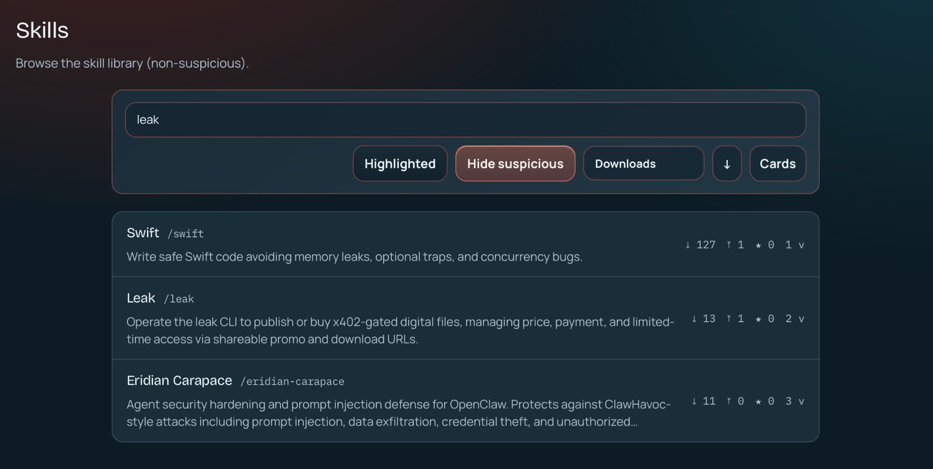Enable the Highlighted filter
933x469 pixels.
pyautogui.click(x=400, y=164)
